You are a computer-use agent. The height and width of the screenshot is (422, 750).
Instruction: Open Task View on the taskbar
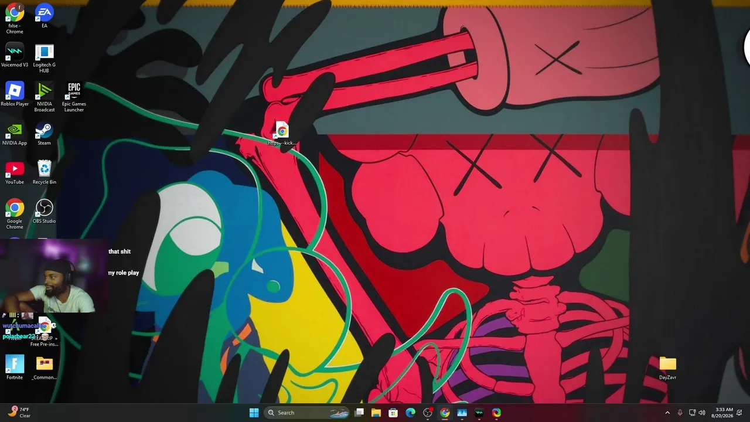pos(359,413)
